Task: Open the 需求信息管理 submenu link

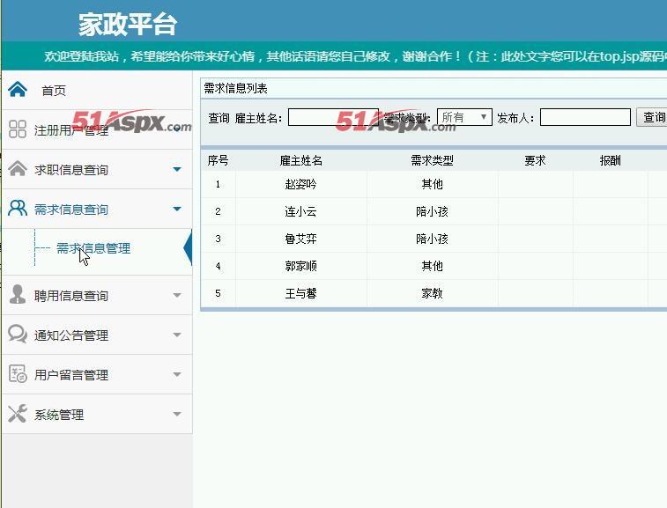Action: [x=93, y=248]
